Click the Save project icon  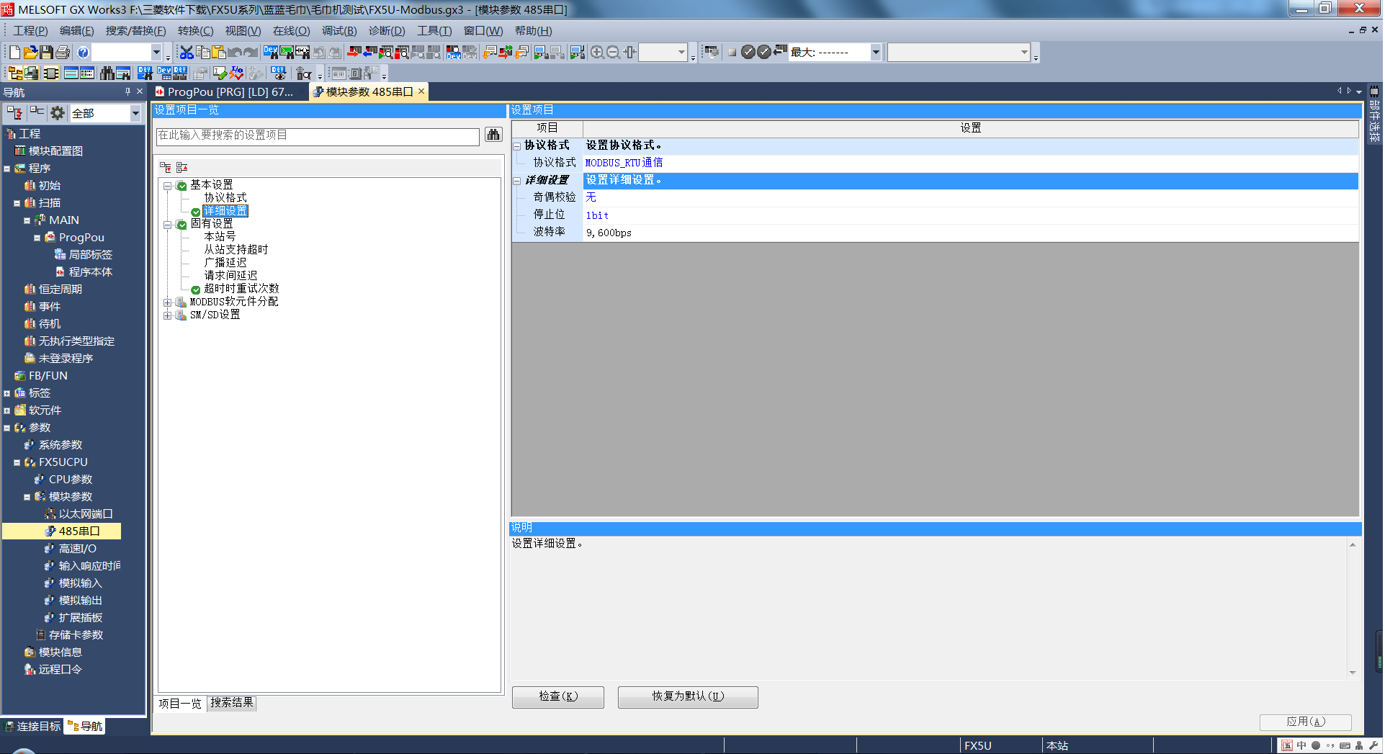coord(46,52)
